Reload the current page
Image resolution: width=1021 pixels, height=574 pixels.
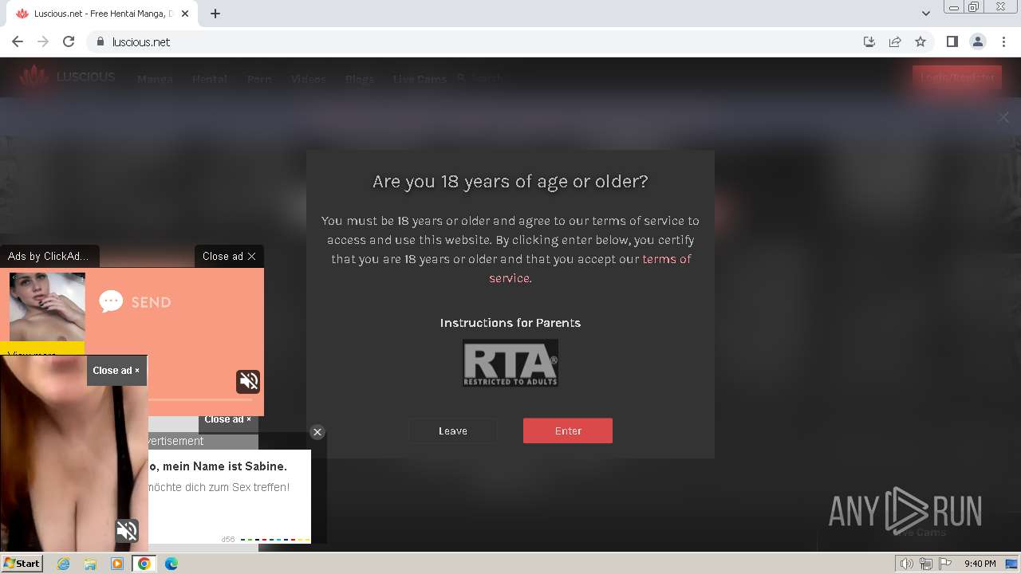(69, 41)
